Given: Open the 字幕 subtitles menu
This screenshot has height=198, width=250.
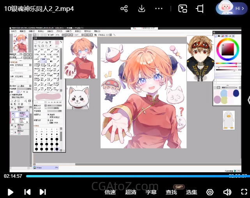Looking at the screenshot, I should [x=151, y=192].
